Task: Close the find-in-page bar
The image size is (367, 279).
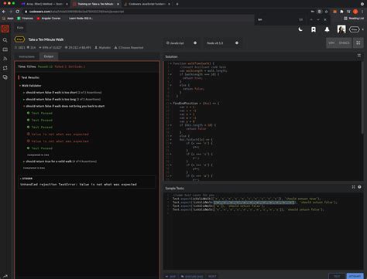Action: pos(325,19)
